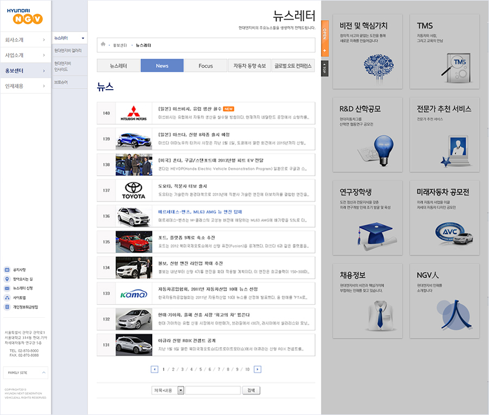Screen dimensions: 489x415
Task: Open the 사이트맵 icon
Action: click(x=7, y=298)
